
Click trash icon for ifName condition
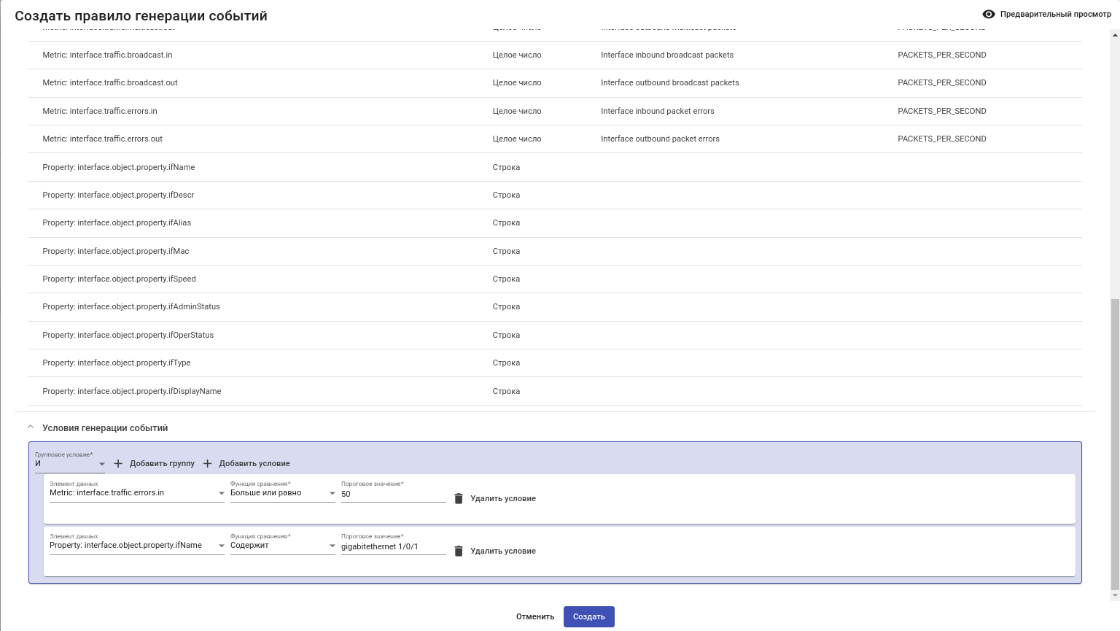459,551
